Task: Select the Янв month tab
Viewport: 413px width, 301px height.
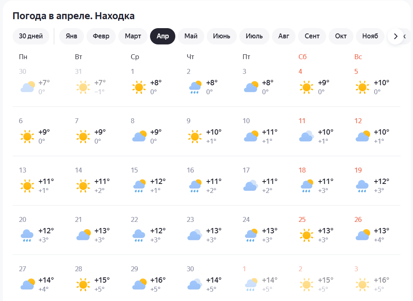Action: pyautogui.click(x=71, y=36)
